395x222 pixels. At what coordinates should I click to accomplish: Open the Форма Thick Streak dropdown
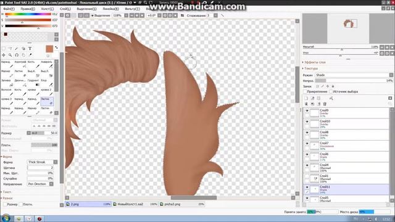click(42, 162)
